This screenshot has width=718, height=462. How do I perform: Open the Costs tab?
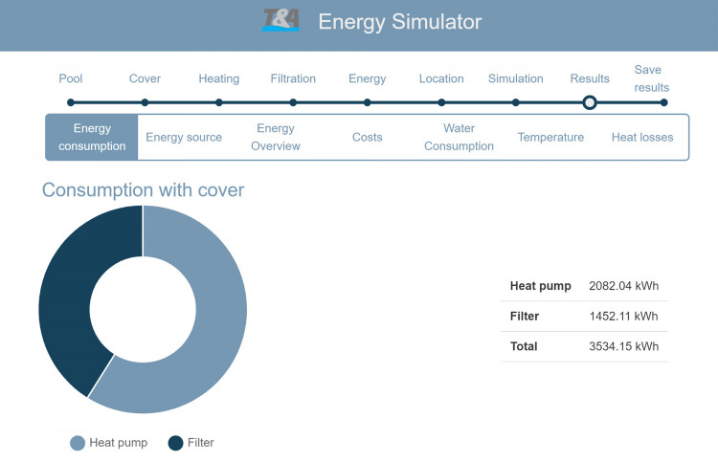click(x=368, y=137)
